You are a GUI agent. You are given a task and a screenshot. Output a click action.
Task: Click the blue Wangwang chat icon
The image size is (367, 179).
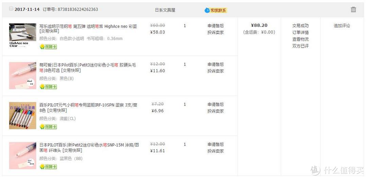207,10
